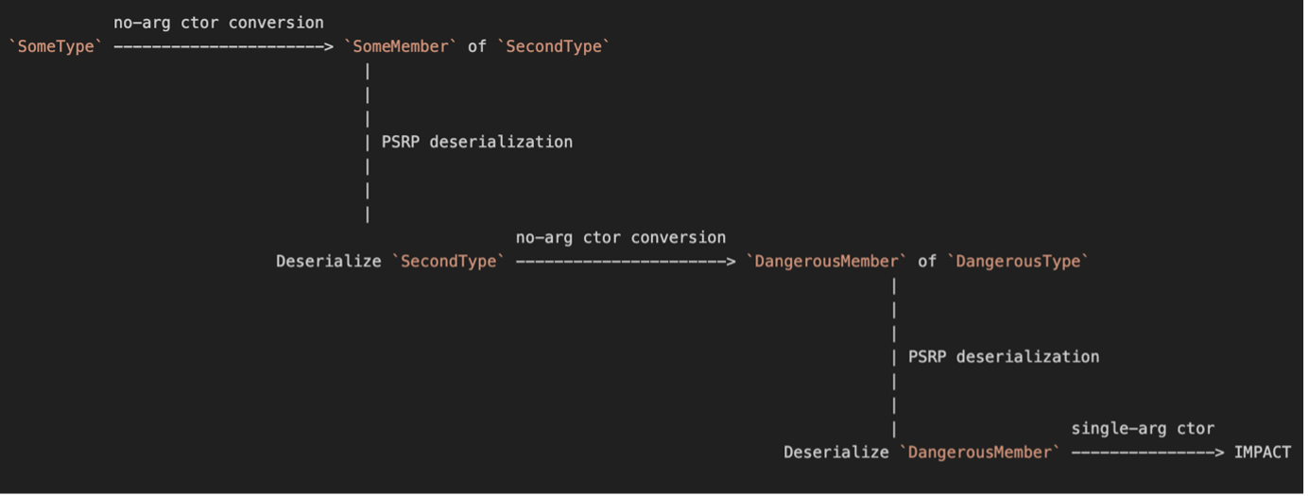1308x496 pixels.
Task: Click the `DangerousType` text
Action: pos(1018,261)
